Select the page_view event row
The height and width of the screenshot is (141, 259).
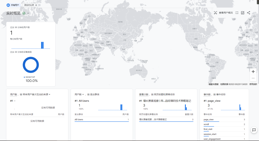pos(209,120)
